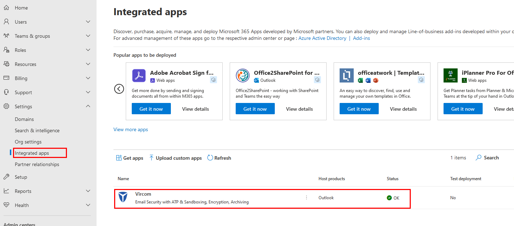View details of Office2SharePoint
Viewport: 514px width, 226px height.
pyautogui.click(x=299, y=109)
